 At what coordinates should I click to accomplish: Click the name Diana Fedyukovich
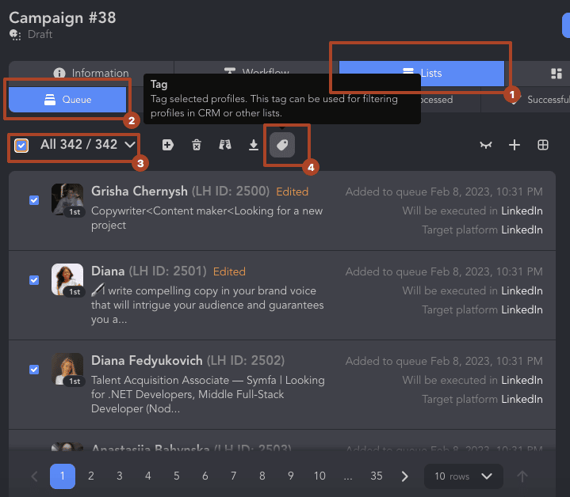[x=147, y=361]
